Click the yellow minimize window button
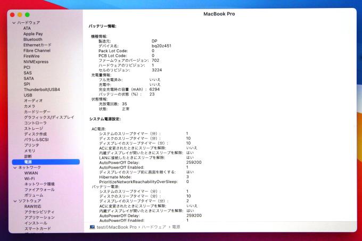The width and height of the screenshot is (362, 241). 20,15
